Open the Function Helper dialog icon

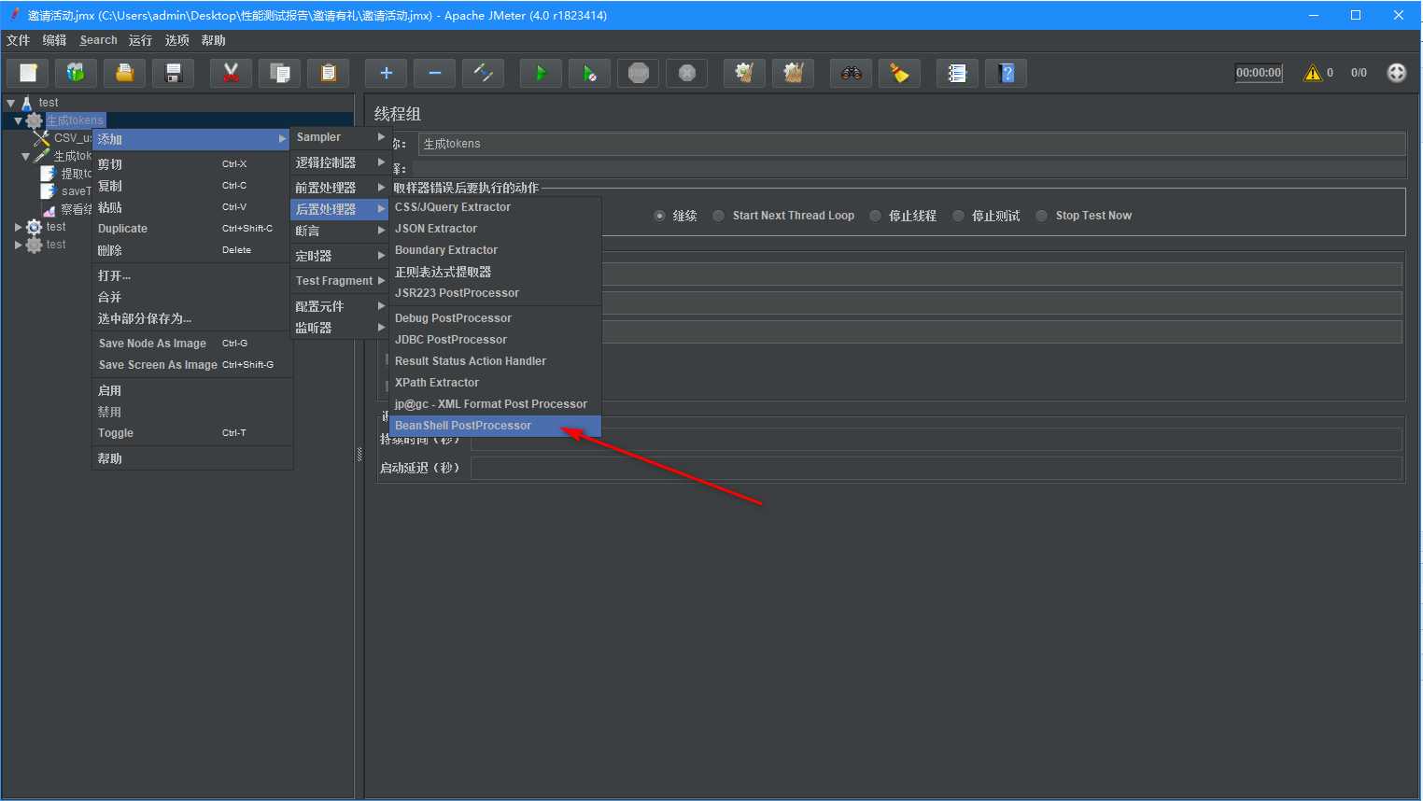(x=957, y=73)
